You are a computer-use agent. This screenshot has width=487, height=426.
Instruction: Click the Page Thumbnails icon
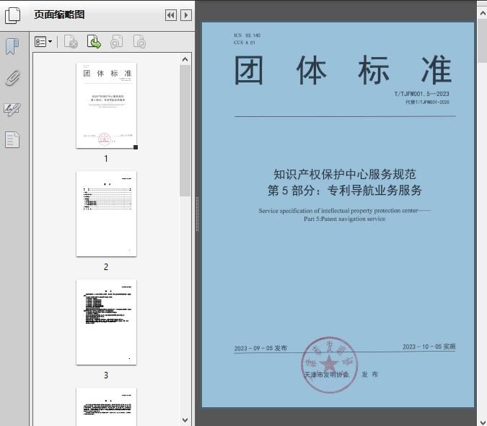tap(13, 14)
